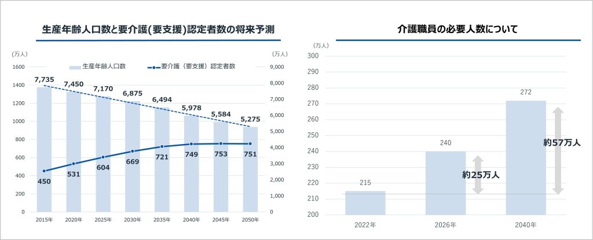Viewport: 593px width, 240px height.
Task: Click the 2015年 bar in the left chart
Action: pos(44,149)
